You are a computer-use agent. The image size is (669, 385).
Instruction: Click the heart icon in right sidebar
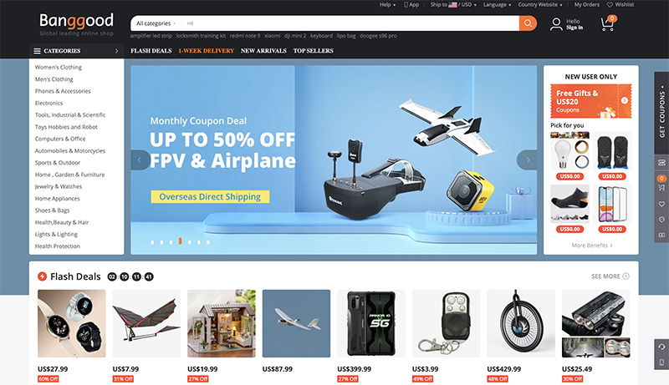click(x=661, y=205)
